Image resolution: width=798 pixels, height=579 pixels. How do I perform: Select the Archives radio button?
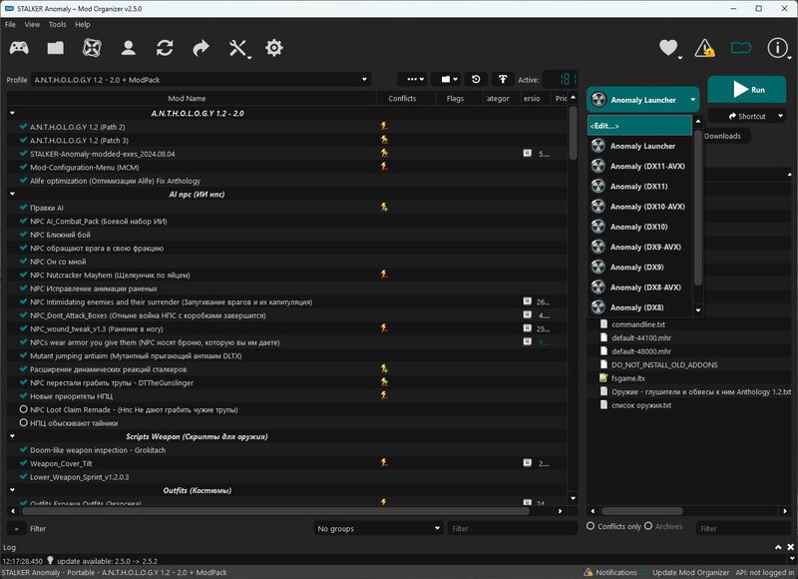[648, 526]
